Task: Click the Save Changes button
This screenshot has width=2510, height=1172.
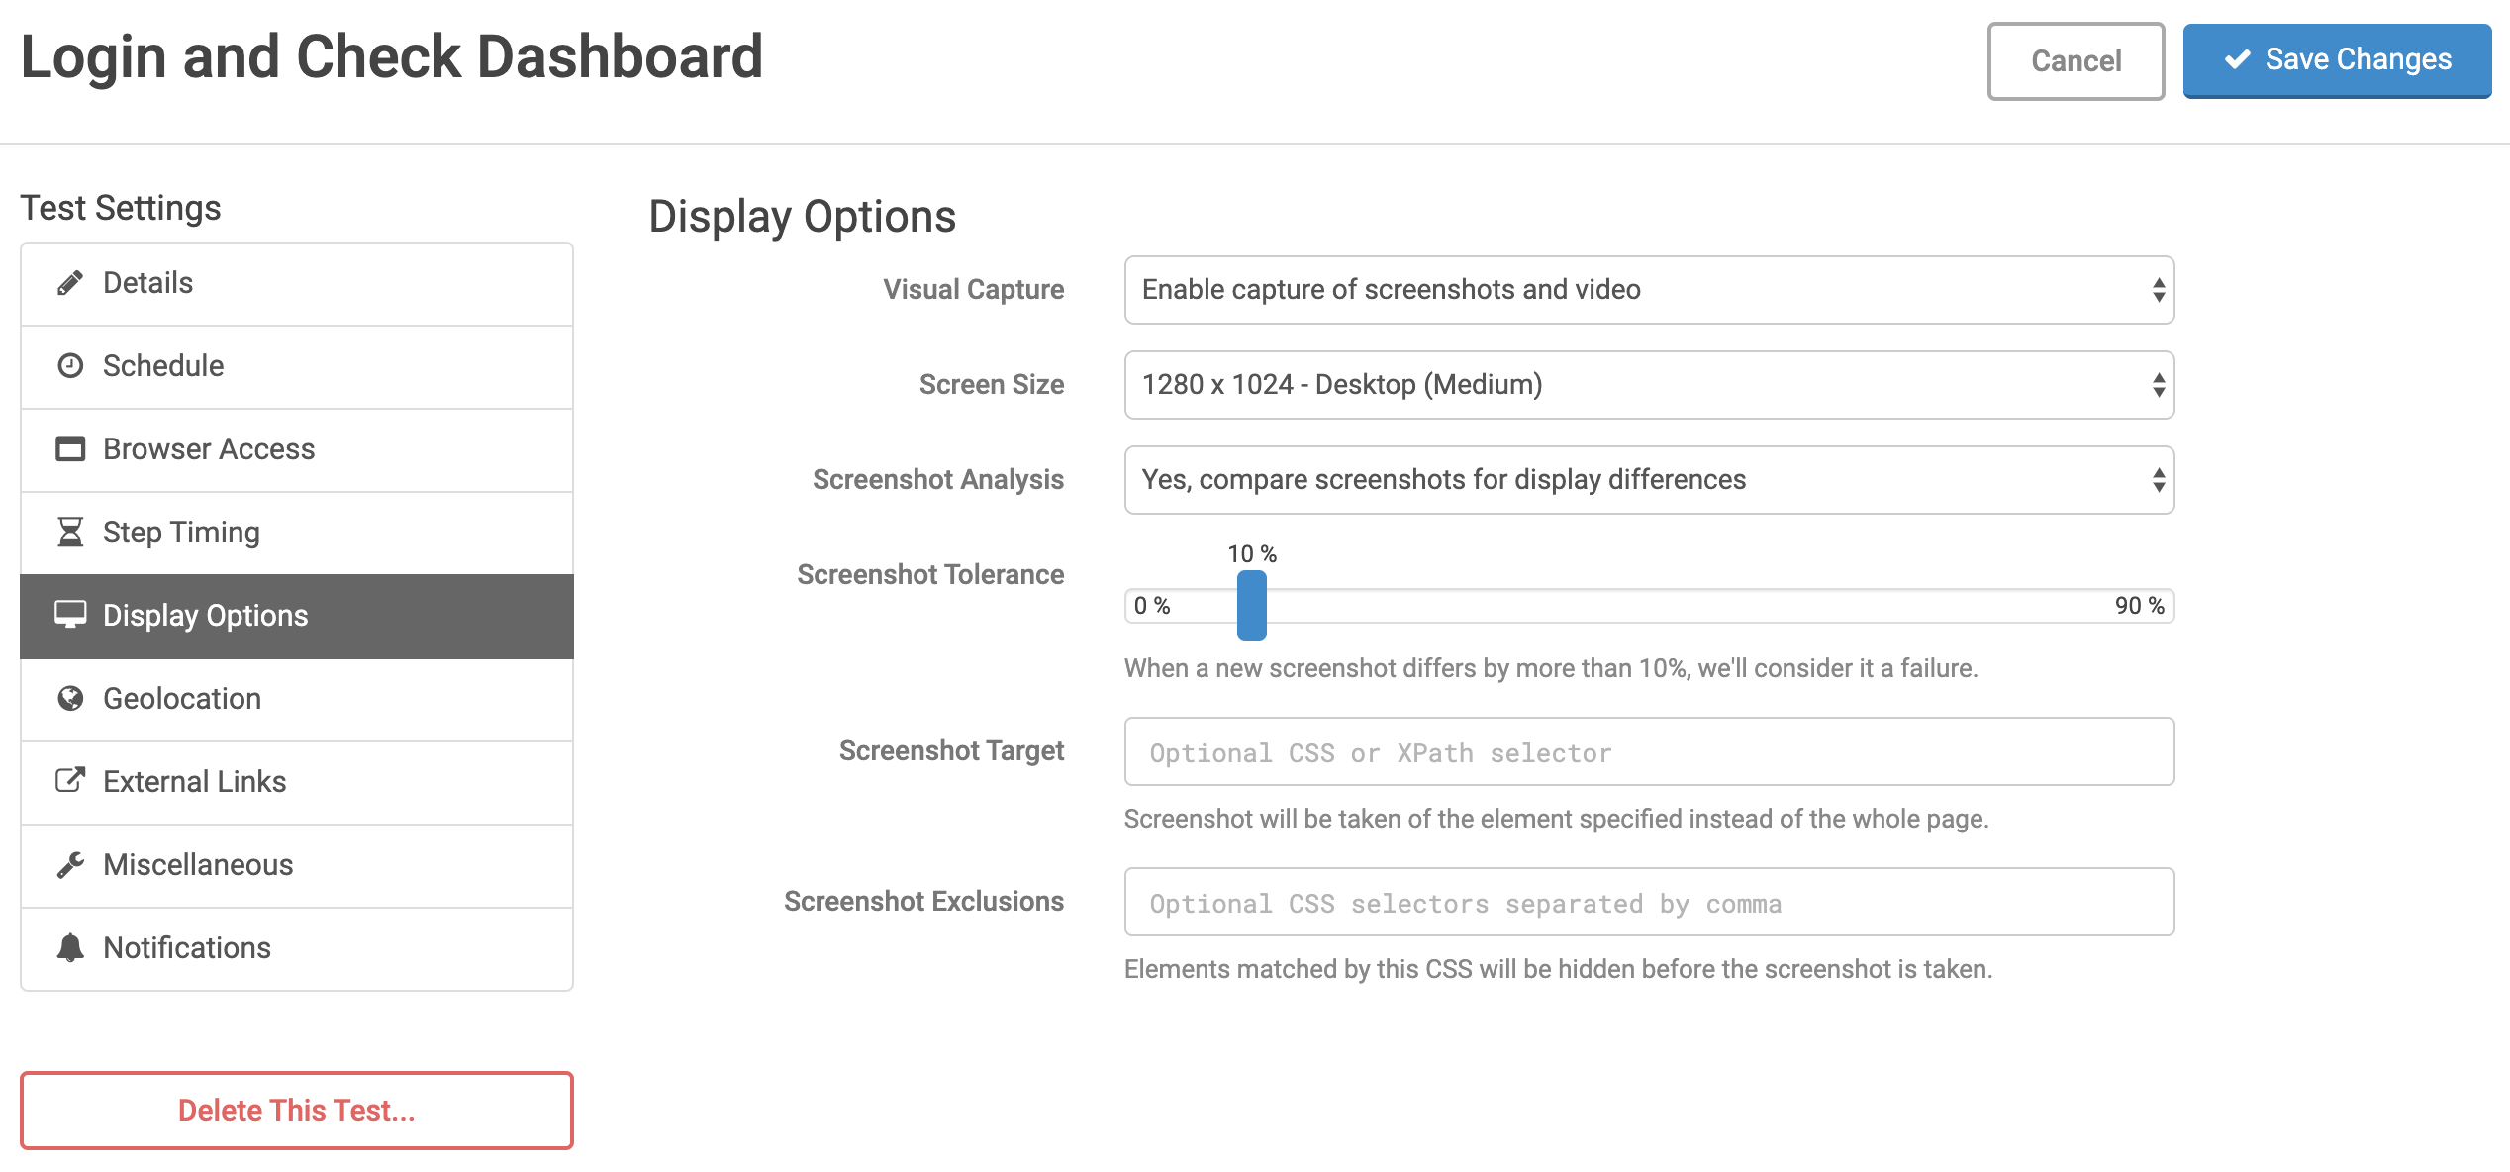Action: (2337, 60)
